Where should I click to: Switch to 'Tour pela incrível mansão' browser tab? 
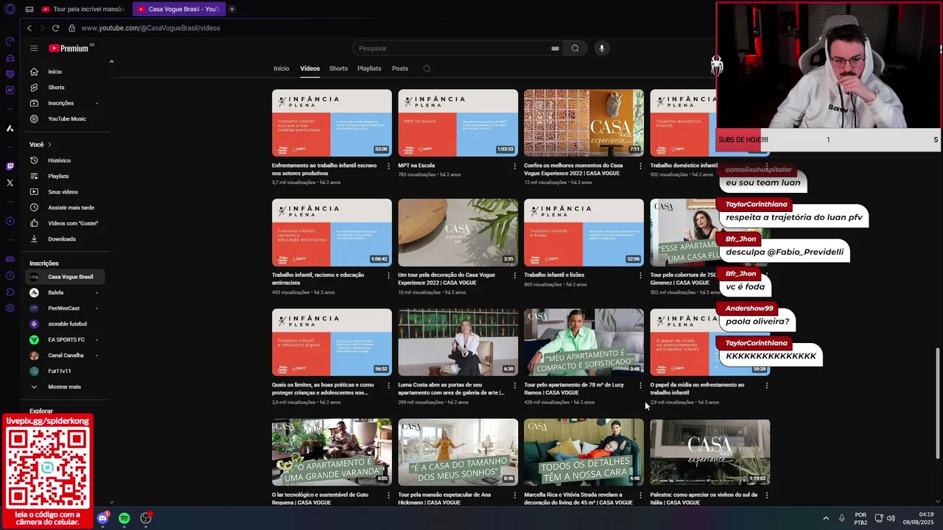click(83, 9)
